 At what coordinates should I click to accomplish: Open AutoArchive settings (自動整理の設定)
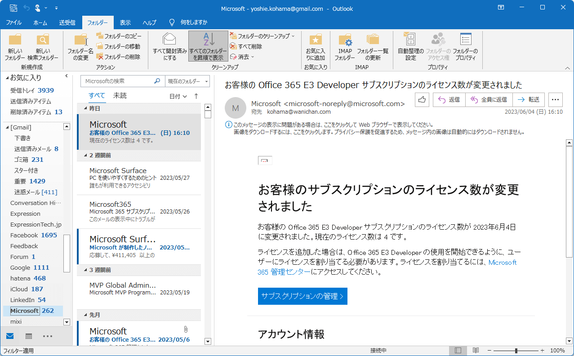pos(410,47)
